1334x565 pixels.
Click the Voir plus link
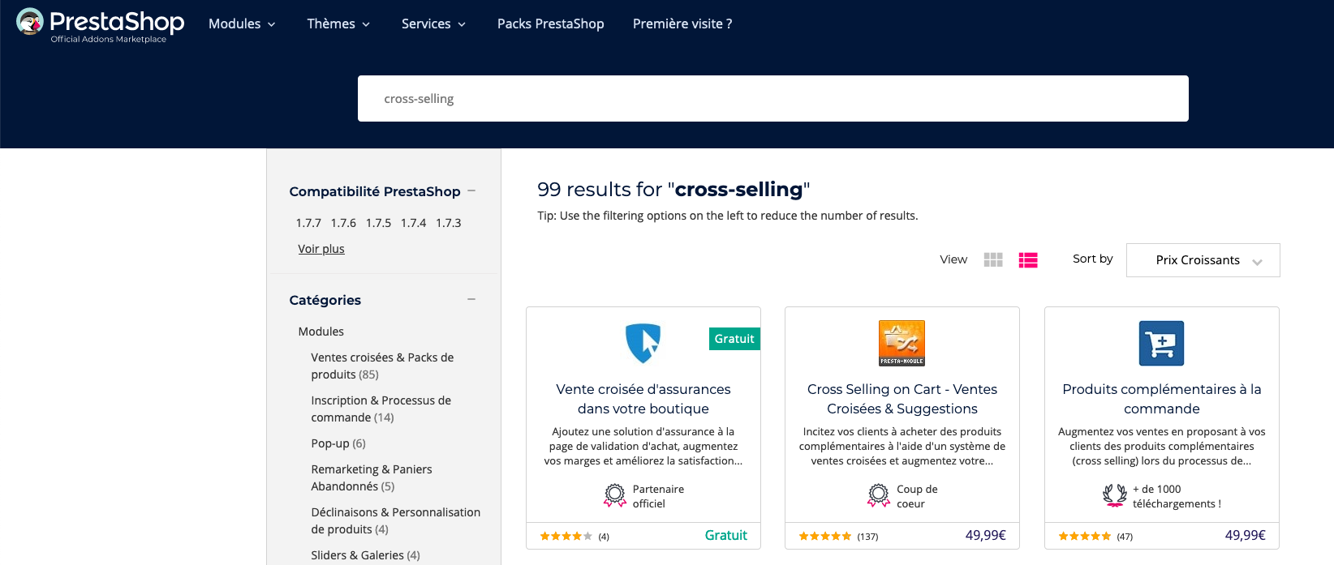(x=321, y=249)
